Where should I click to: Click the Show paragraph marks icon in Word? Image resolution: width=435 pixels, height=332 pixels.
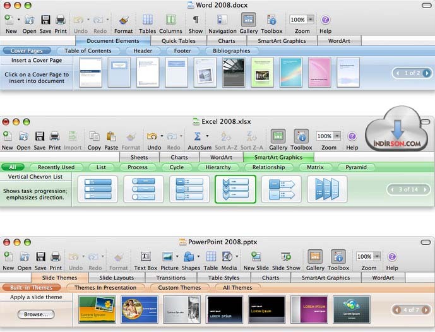pyautogui.click(x=196, y=20)
